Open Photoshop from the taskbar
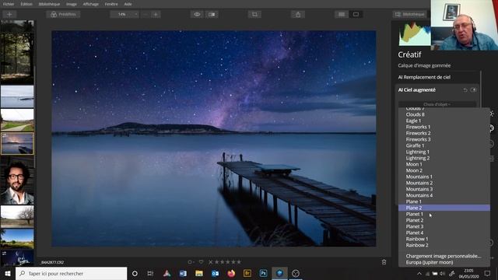498x280 pixels. (x=263, y=273)
